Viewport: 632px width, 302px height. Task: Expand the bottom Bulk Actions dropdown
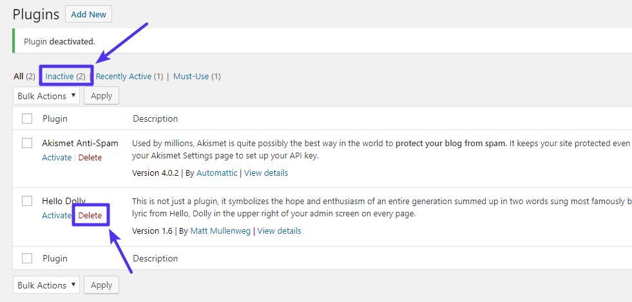click(x=46, y=285)
